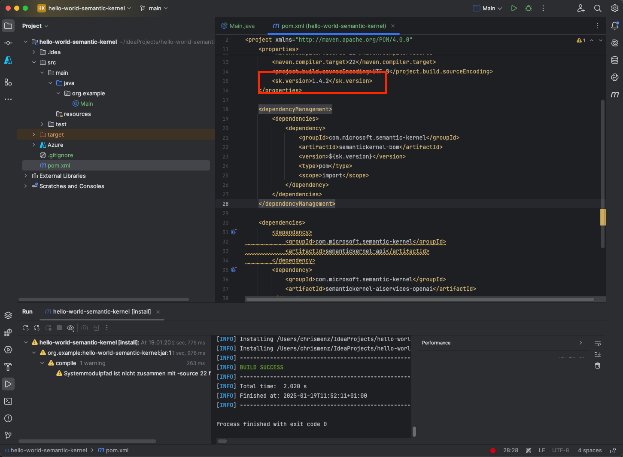The height and width of the screenshot is (457, 623).
Task: Open hello-world-semantic-kernel project dropdown in title bar
Action: tap(84, 8)
